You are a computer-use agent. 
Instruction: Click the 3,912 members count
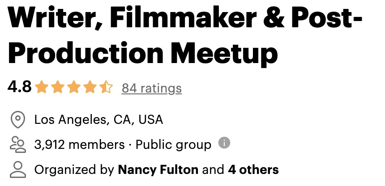click(80, 144)
